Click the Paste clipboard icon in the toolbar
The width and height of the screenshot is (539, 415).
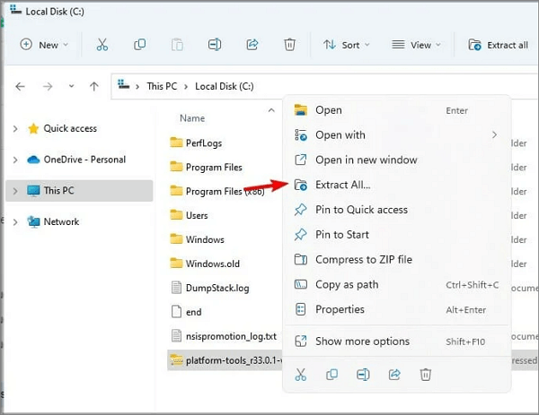(177, 45)
